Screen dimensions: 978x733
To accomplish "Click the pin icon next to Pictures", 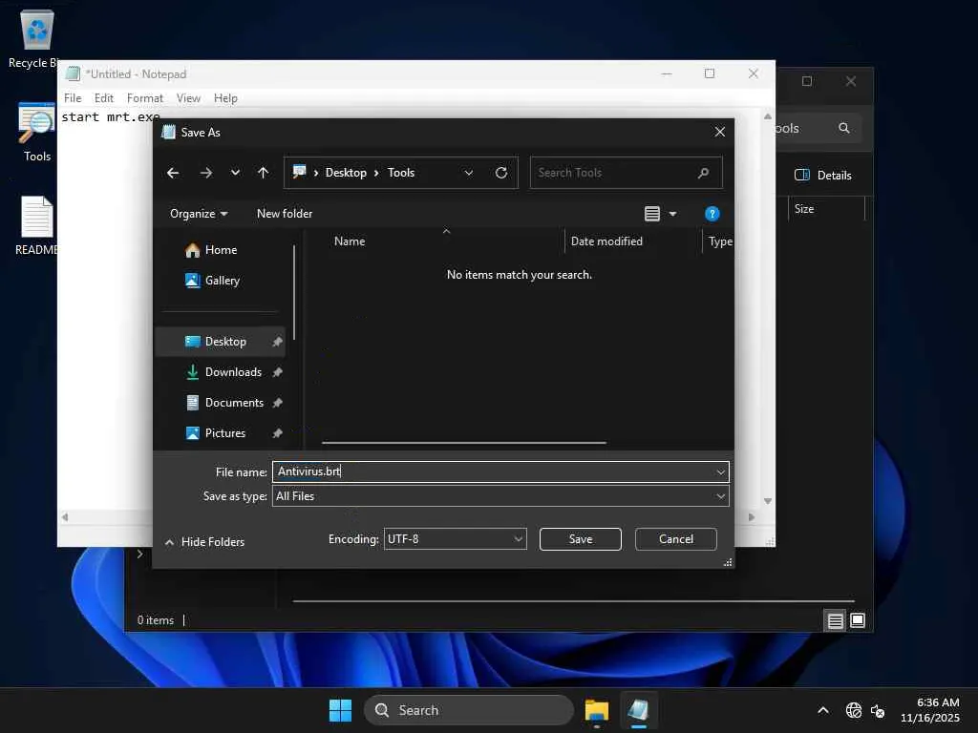I will [277, 433].
